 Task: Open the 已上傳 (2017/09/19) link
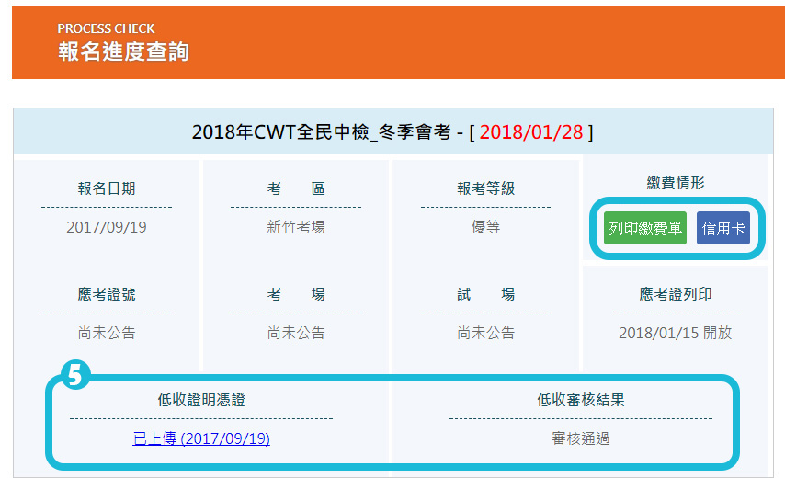(201, 438)
